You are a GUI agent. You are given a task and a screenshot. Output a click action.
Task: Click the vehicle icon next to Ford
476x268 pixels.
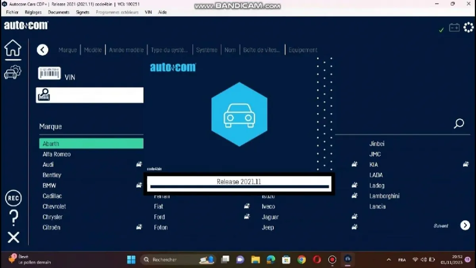pyautogui.click(x=247, y=216)
